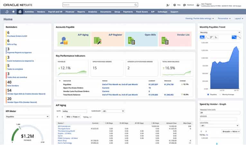
Task: Select the area chart type icon
Action: click(x=202, y=37)
